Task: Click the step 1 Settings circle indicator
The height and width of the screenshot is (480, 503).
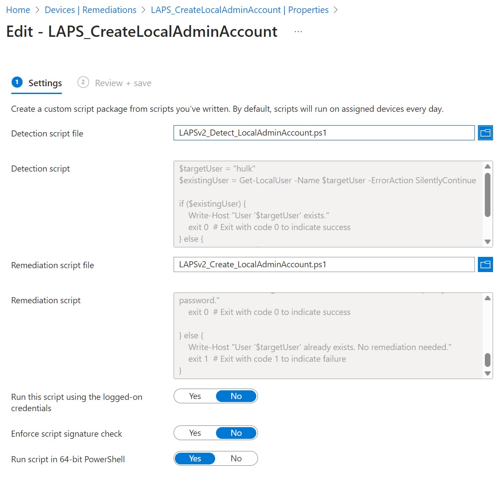Action: (x=17, y=82)
